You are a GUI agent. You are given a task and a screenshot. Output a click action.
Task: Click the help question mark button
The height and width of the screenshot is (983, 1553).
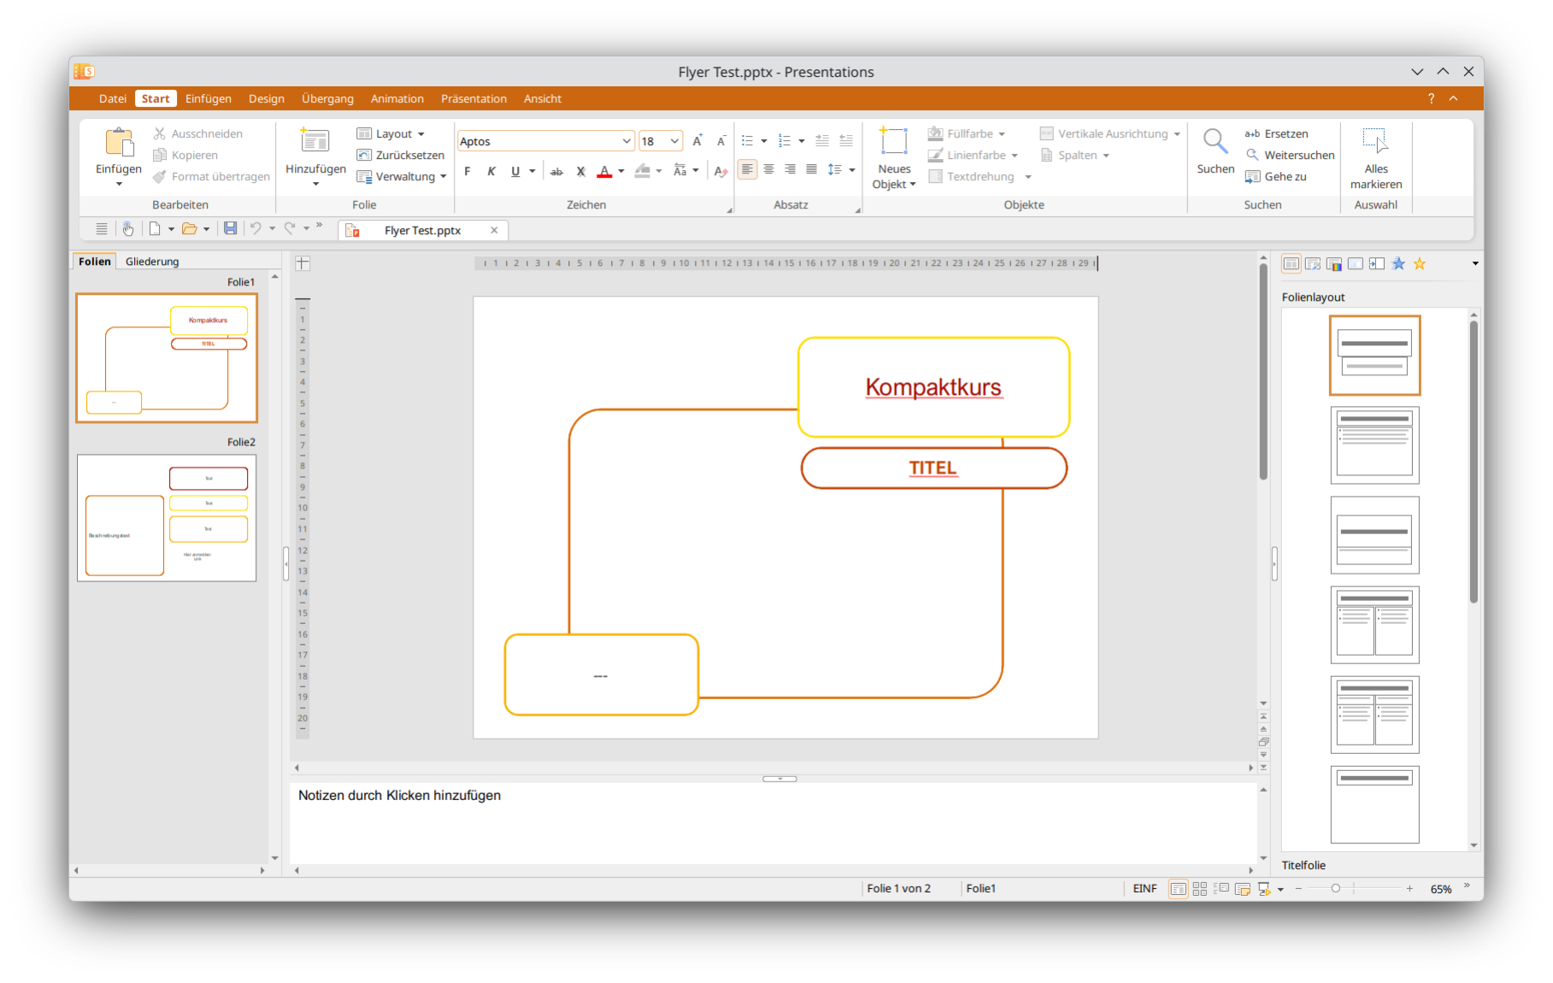pyautogui.click(x=1431, y=98)
